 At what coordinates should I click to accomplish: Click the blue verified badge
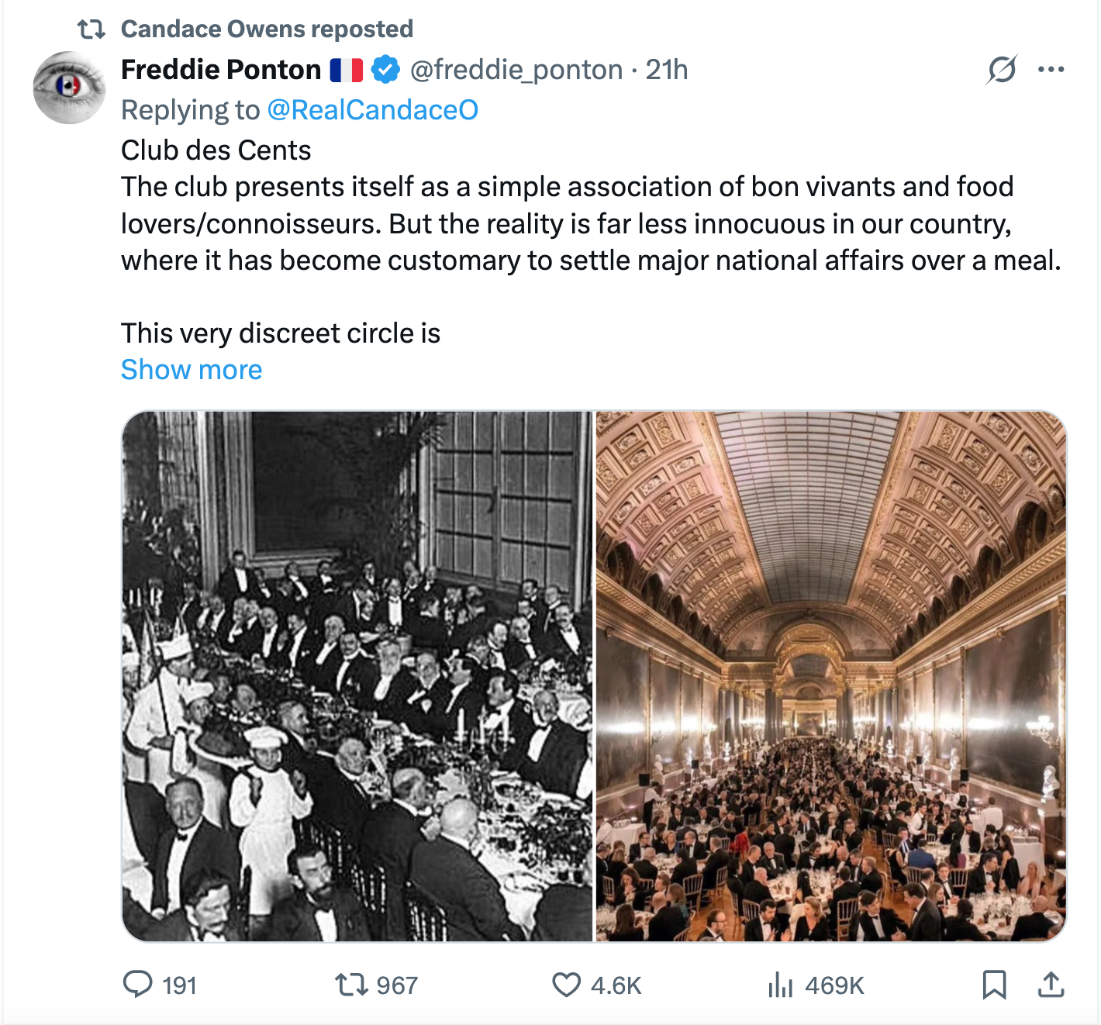point(385,70)
